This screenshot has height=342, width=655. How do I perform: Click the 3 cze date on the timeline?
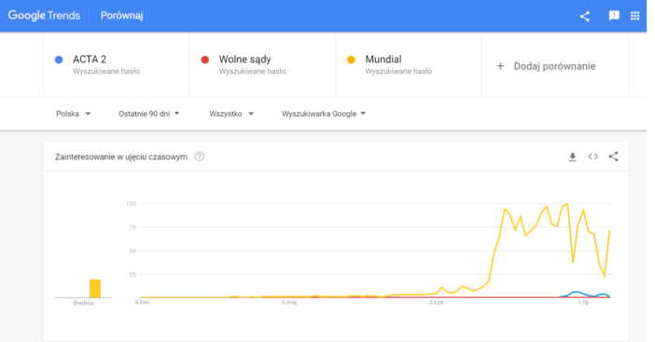tap(436, 302)
